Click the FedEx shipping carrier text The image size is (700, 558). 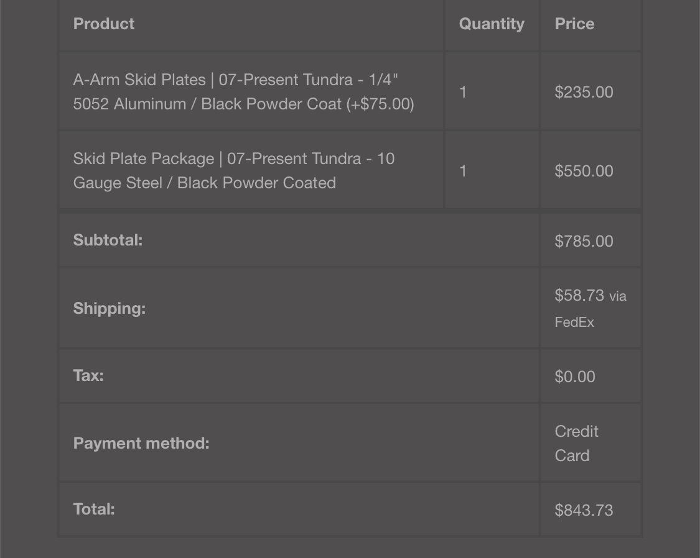pyautogui.click(x=574, y=322)
